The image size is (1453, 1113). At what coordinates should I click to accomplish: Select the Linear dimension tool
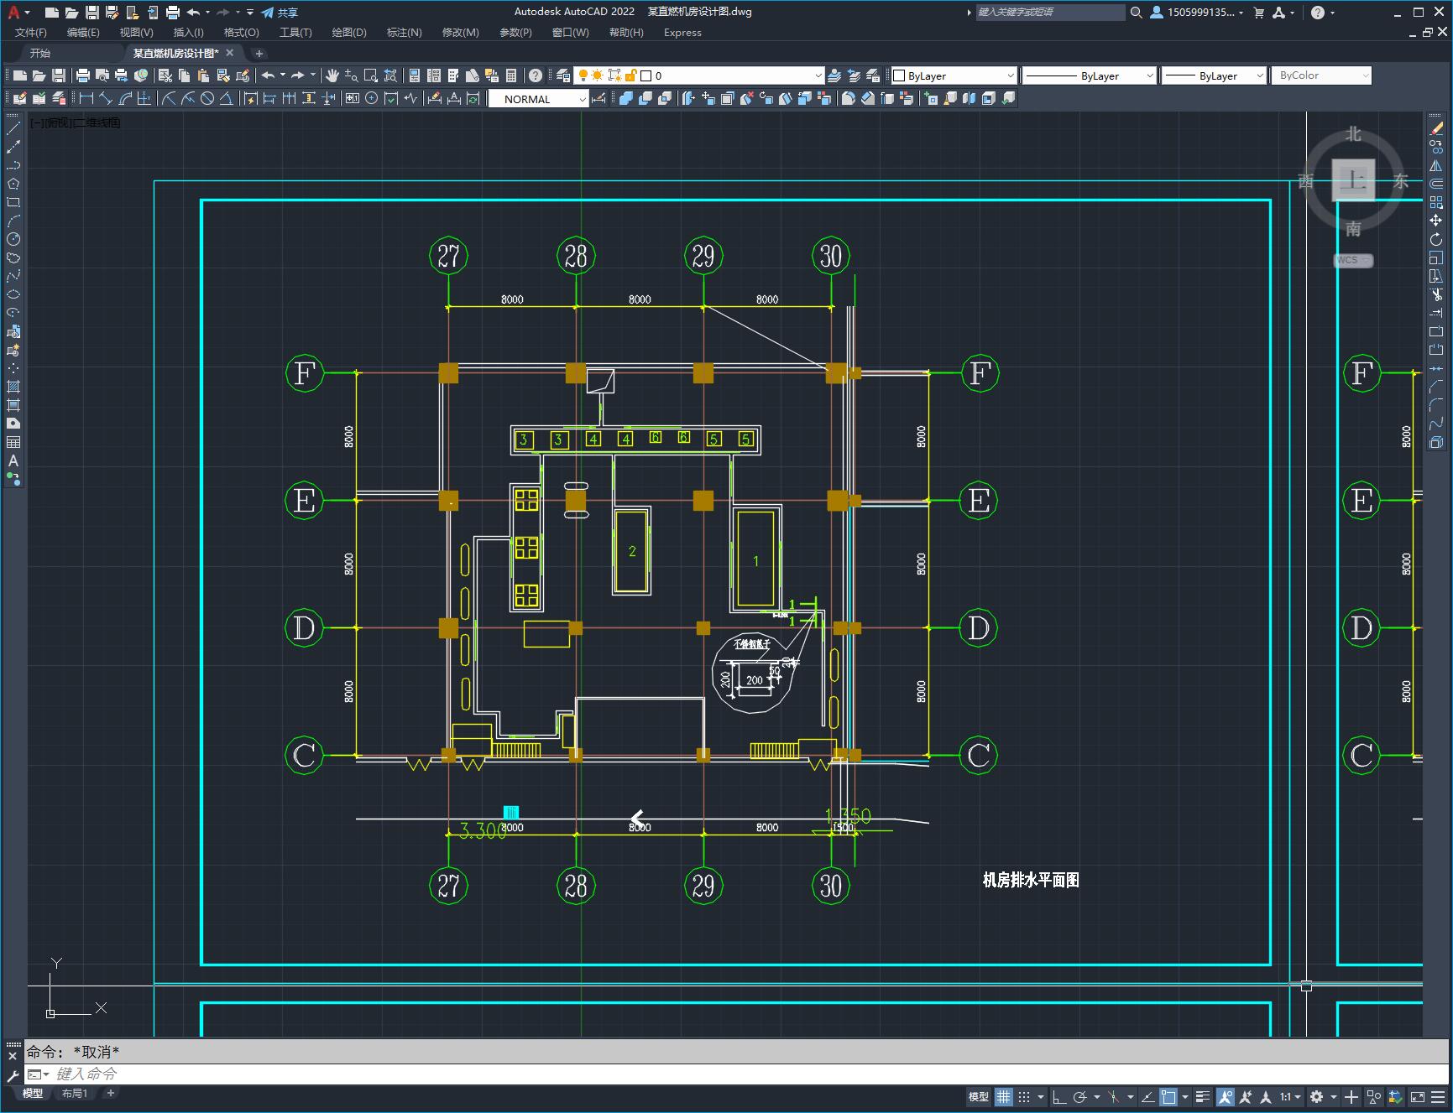point(86,98)
